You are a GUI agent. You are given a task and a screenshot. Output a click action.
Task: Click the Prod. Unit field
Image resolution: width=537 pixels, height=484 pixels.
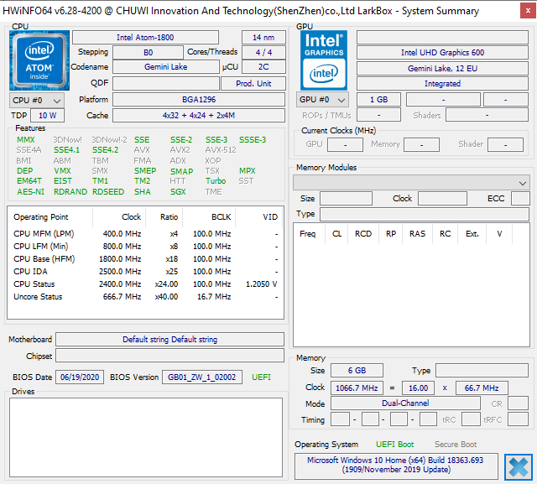tap(253, 84)
